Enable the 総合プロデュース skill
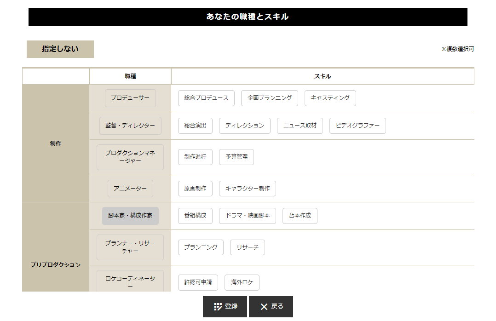Viewport: 496px width, 321px height. pyautogui.click(x=206, y=98)
